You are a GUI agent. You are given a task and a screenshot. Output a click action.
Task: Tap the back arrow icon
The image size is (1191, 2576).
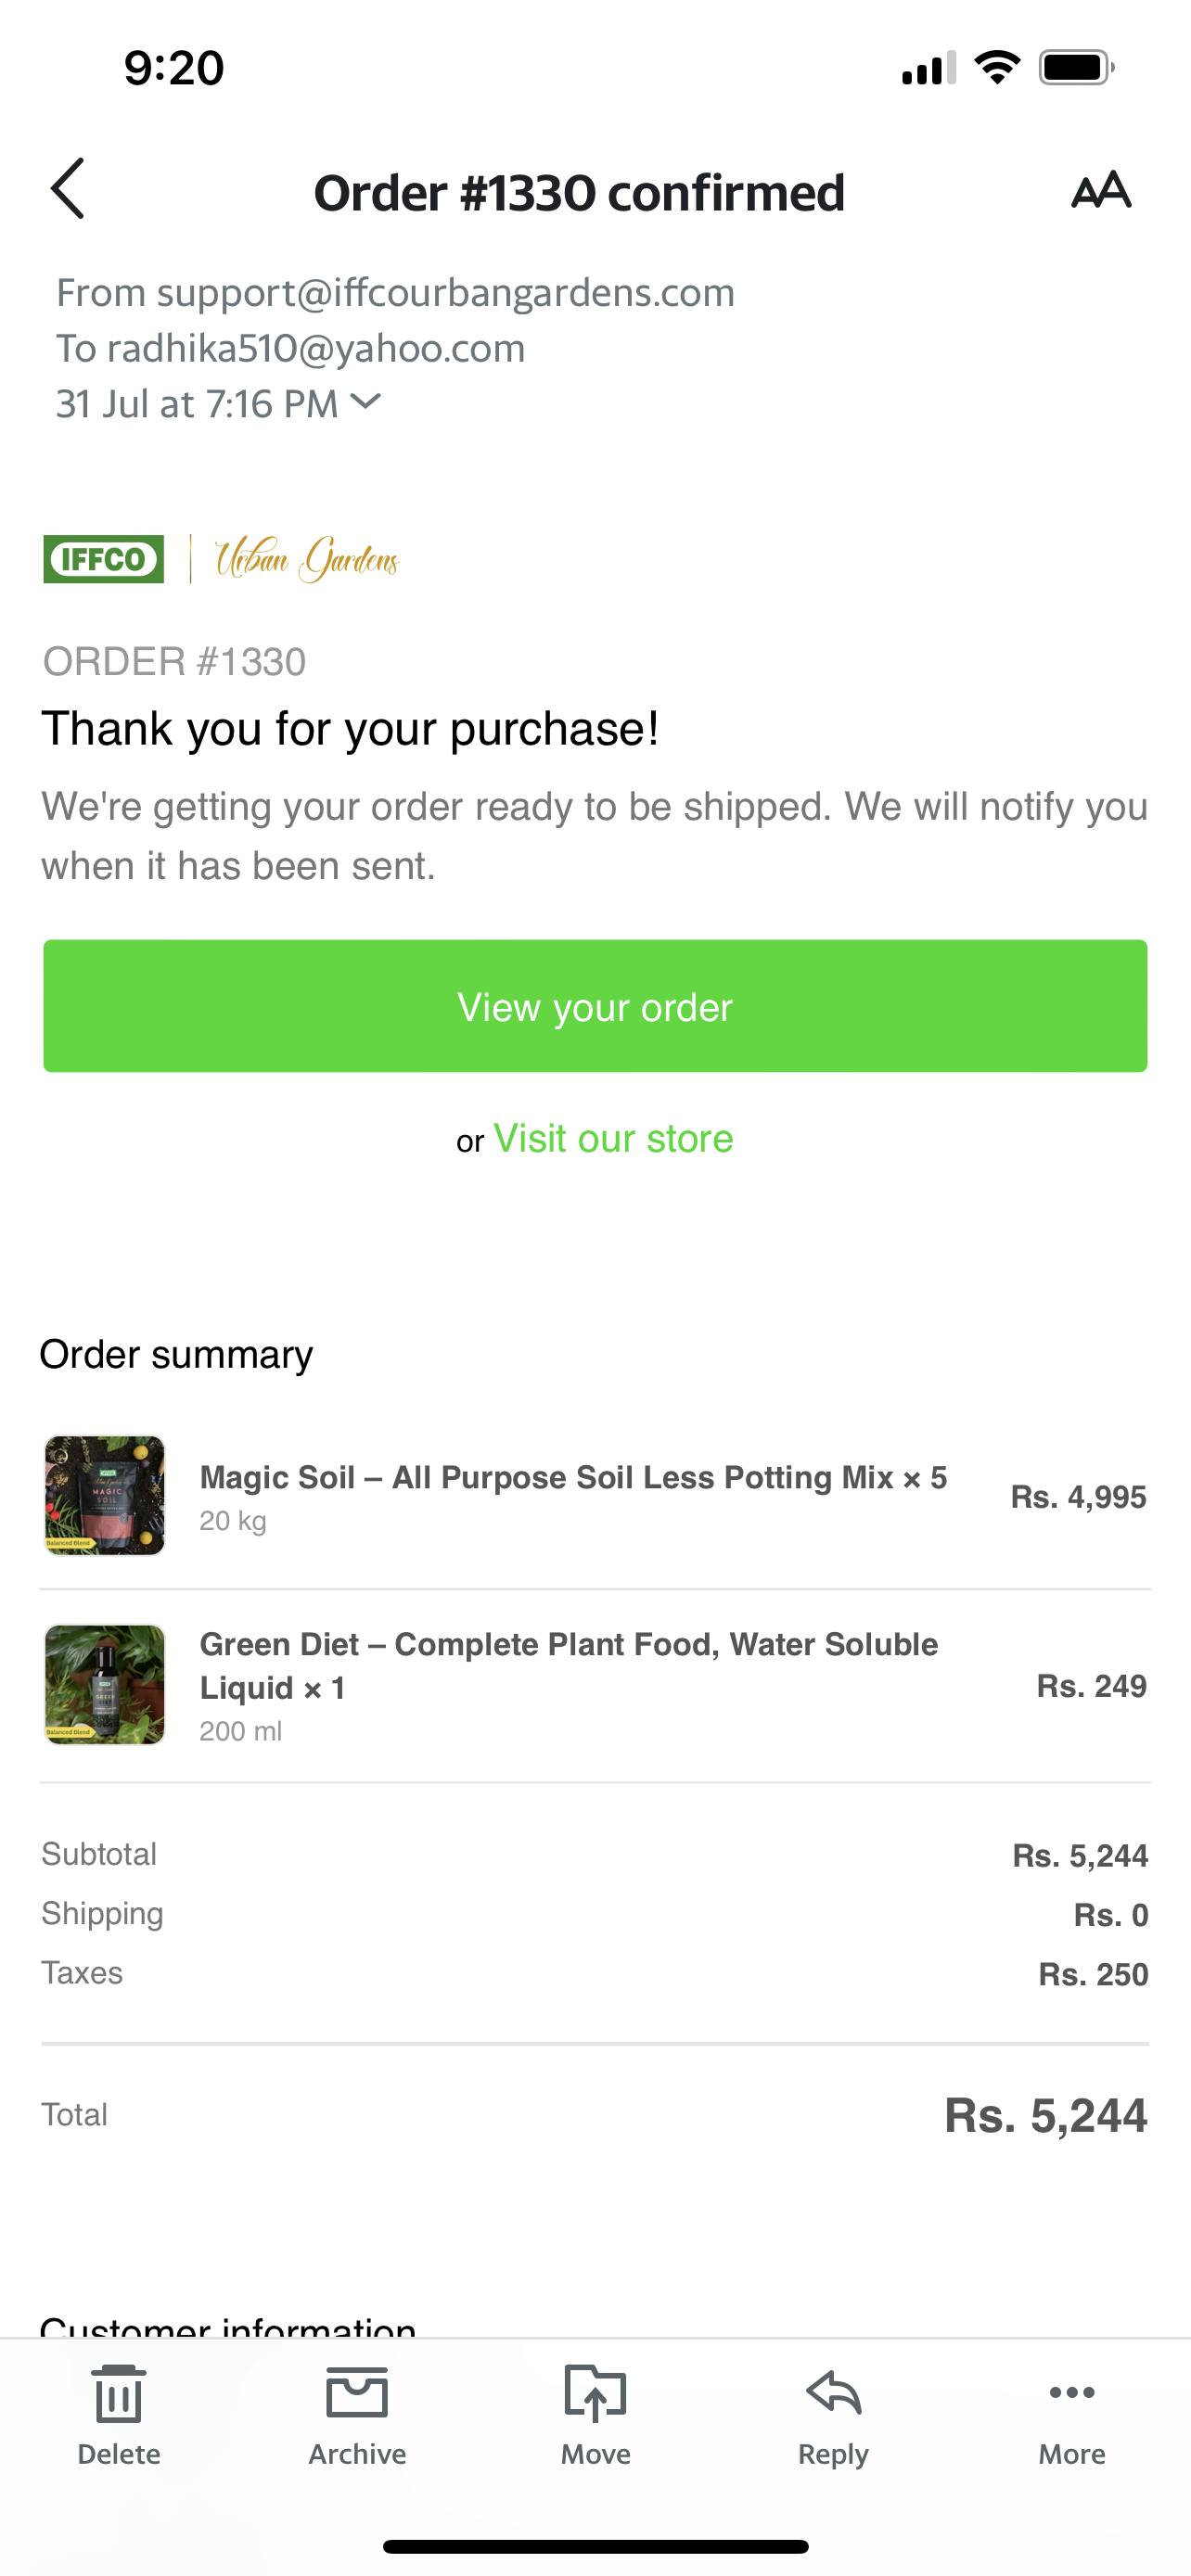[68, 189]
